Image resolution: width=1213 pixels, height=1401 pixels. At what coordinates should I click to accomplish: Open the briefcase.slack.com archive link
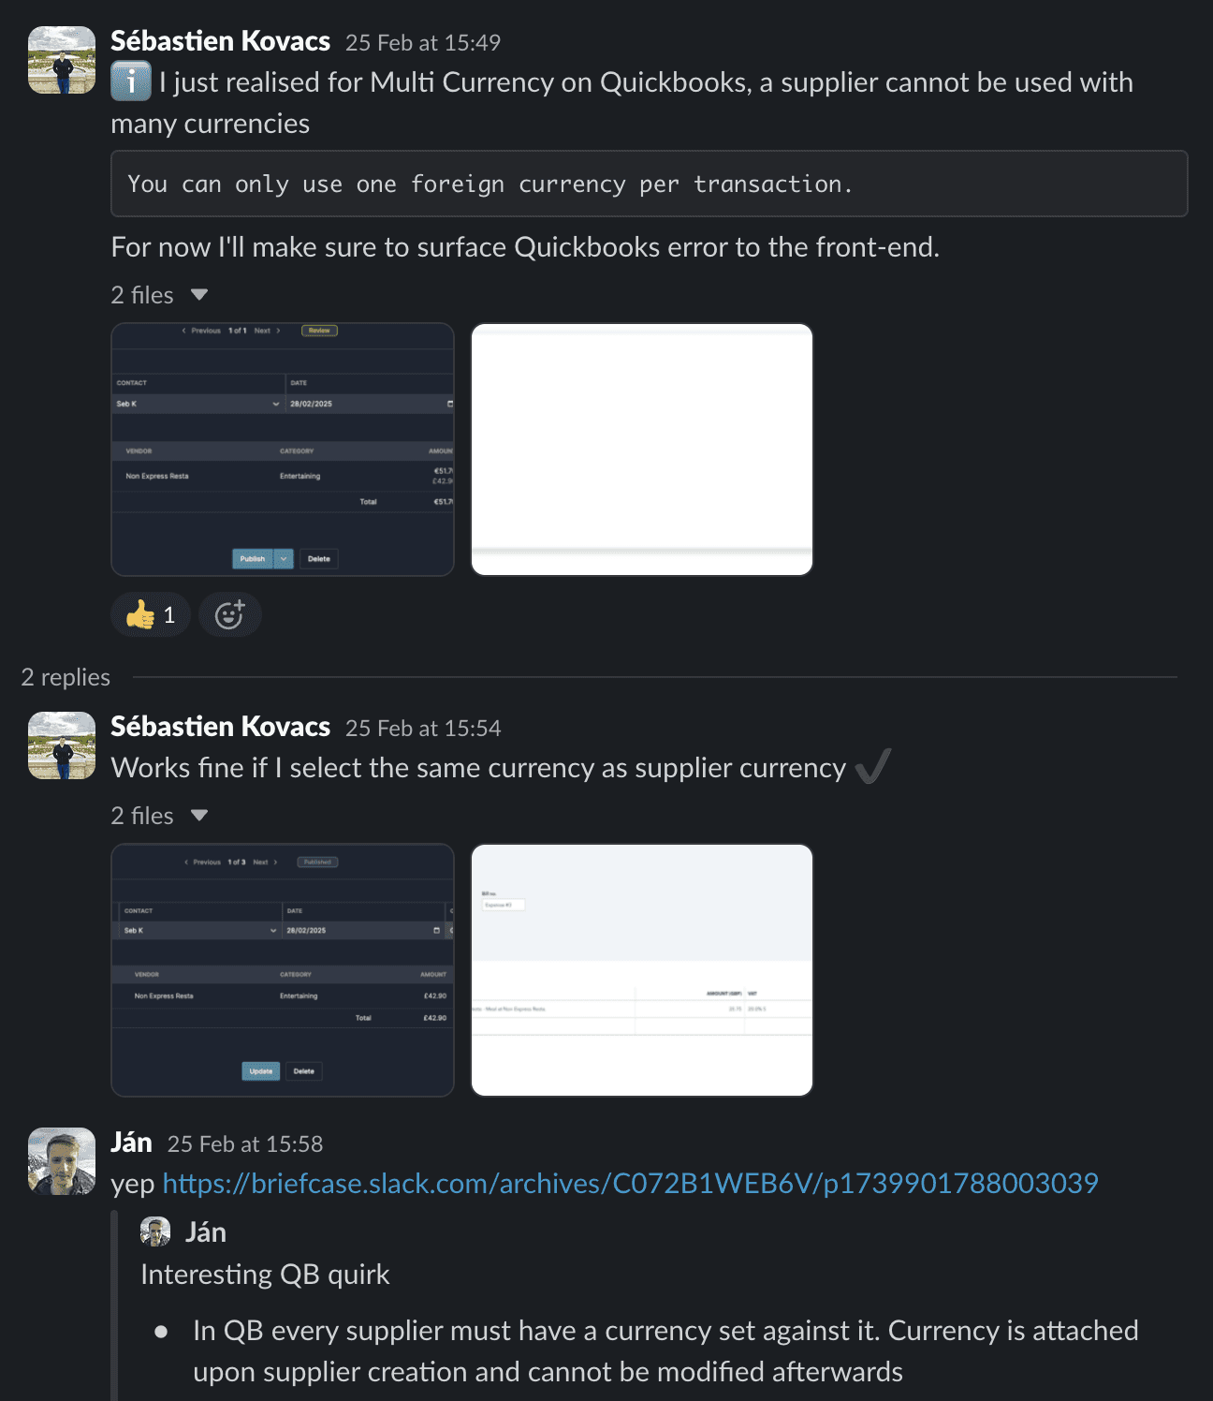coord(630,1183)
